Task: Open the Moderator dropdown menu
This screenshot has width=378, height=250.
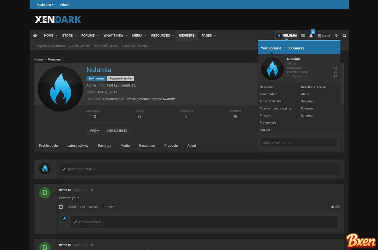Action: (x=45, y=4)
